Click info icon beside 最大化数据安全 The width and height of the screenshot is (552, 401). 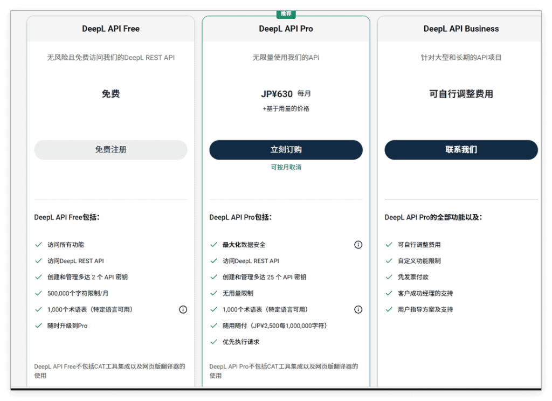[x=358, y=245]
